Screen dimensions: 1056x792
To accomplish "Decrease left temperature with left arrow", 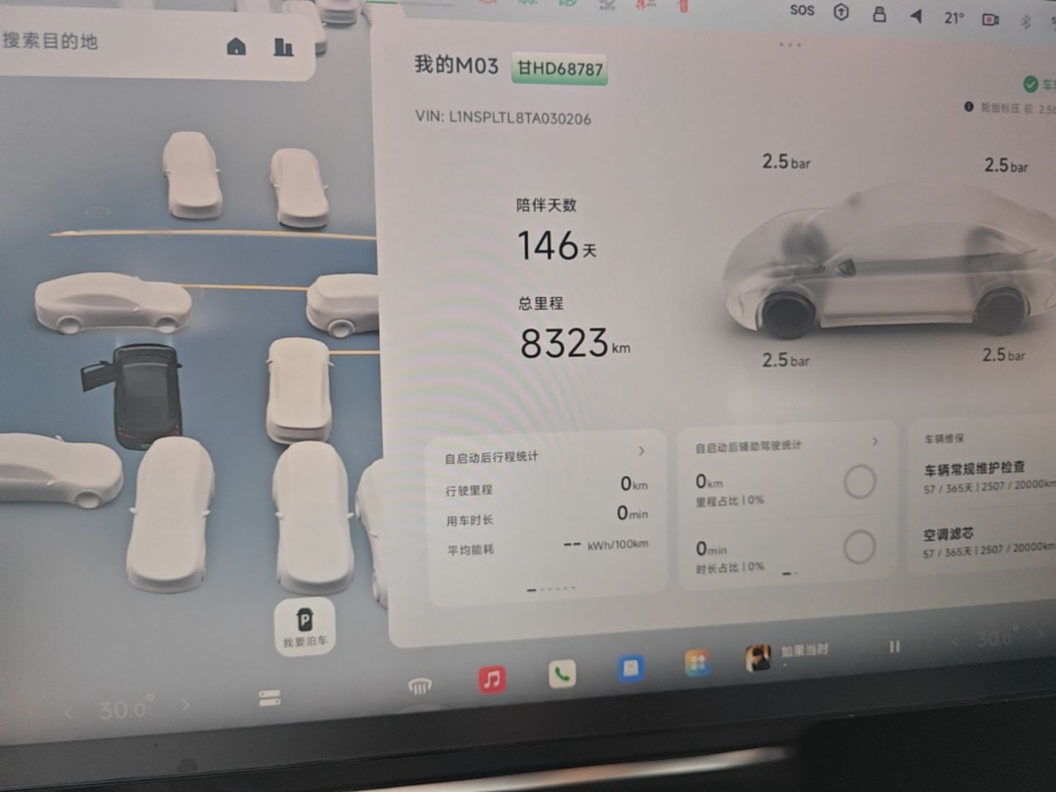I will [x=69, y=712].
